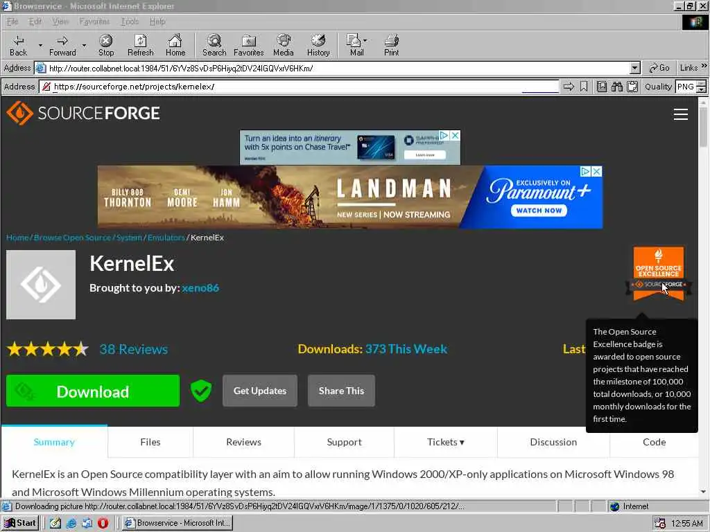
Task: Click the SourceForge logo
Action: [x=83, y=113]
